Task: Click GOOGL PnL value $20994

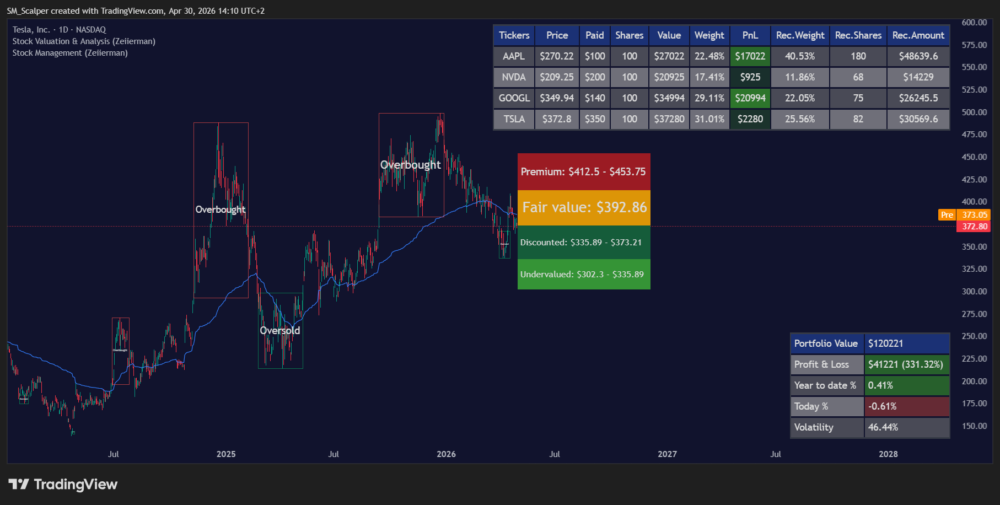Action: coord(750,98)
